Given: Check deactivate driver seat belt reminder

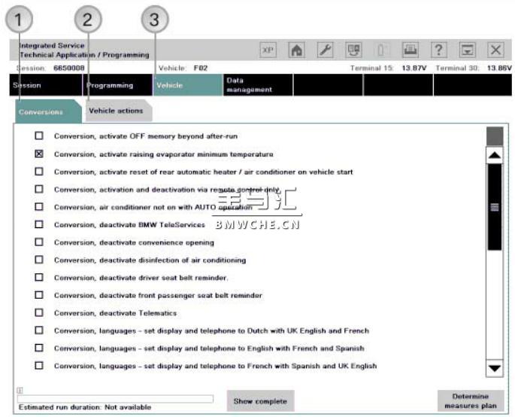Looking at the screenshot, I should point(39,278).
